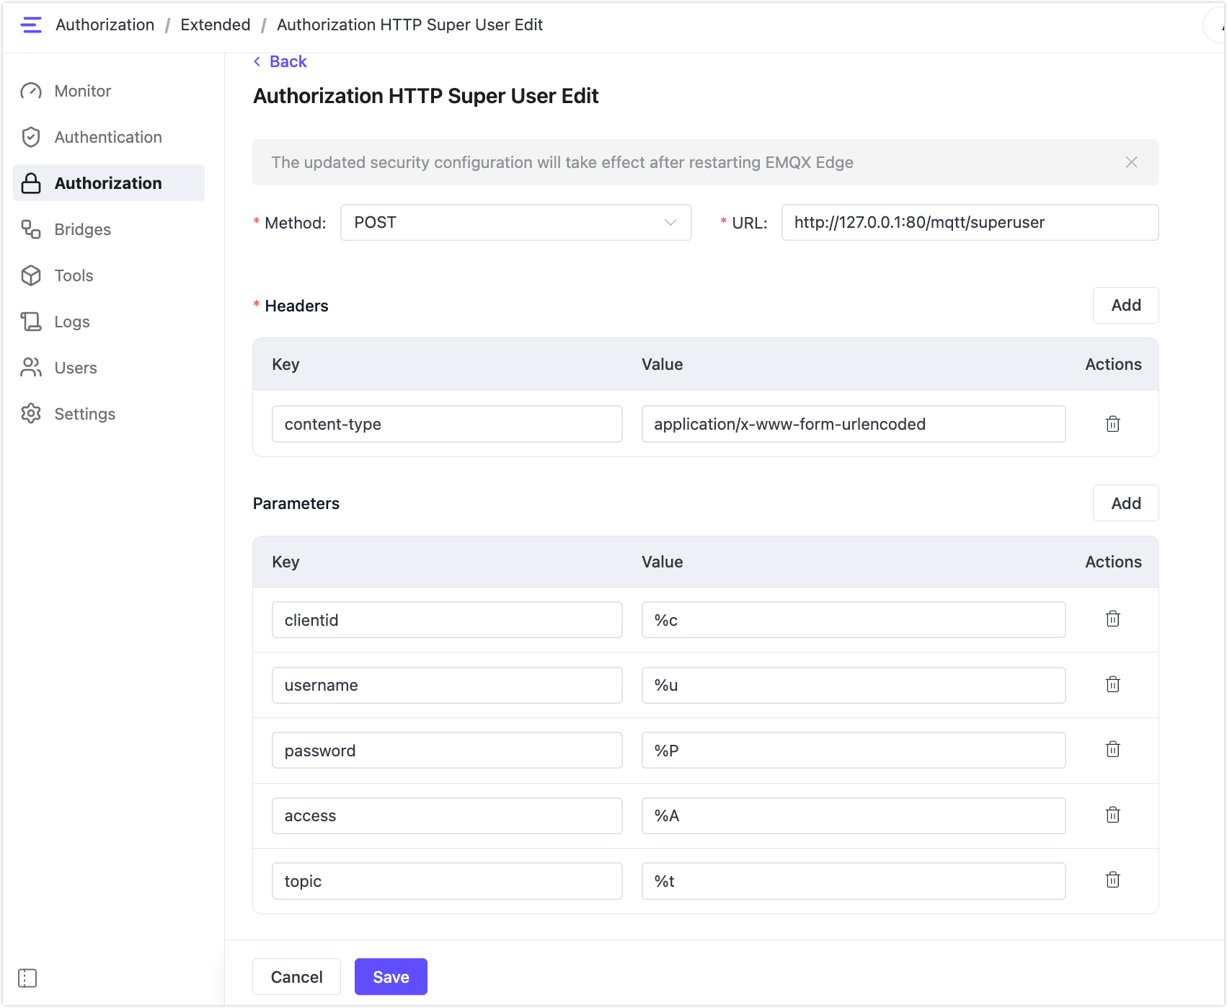Delete the content-type header row
The image size is (1227, 1008).
click(x=1112, y=424)
